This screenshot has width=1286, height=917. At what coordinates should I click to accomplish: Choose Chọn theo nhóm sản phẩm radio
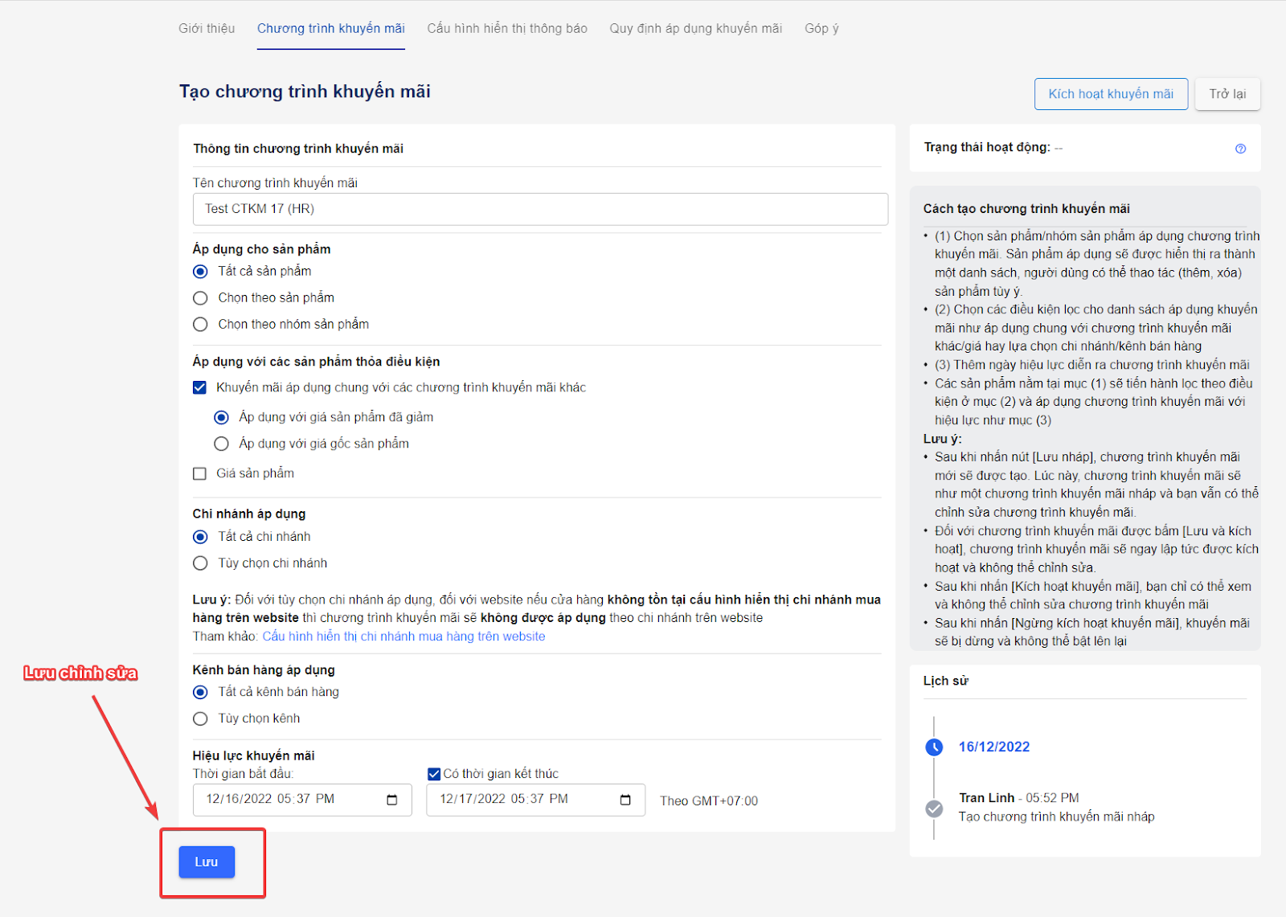coord(201,325)
